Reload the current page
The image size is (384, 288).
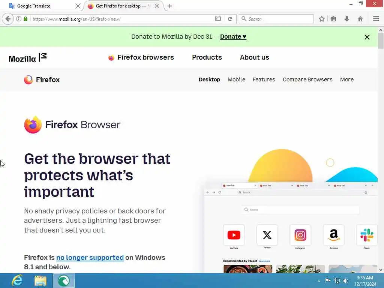pos(230,19)
